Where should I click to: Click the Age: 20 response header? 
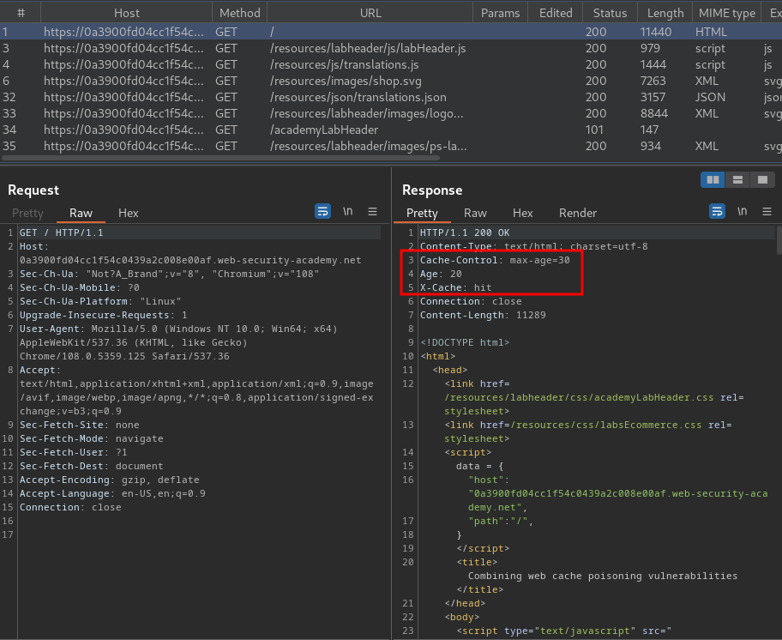point(441,274)
